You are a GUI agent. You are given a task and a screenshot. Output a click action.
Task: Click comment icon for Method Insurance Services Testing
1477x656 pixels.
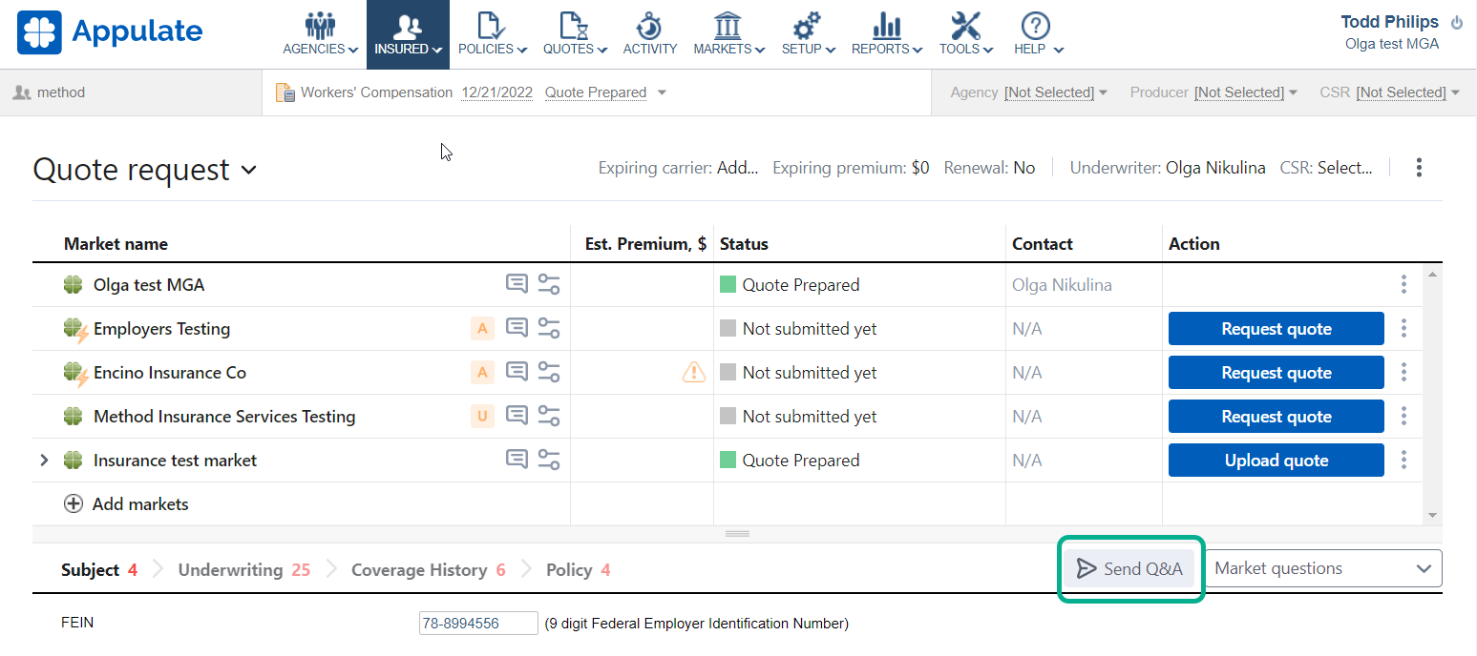[x=517, y=417]
